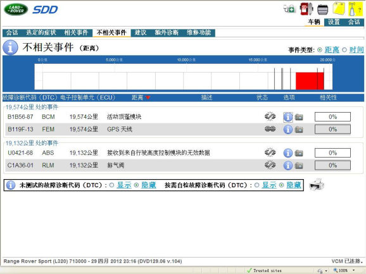Select the 距离 event type radio button
Screen dimensions: 366x274
click(320, 49)
